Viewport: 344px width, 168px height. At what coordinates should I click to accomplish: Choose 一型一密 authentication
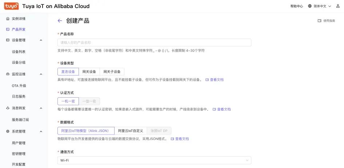[89, 101]
